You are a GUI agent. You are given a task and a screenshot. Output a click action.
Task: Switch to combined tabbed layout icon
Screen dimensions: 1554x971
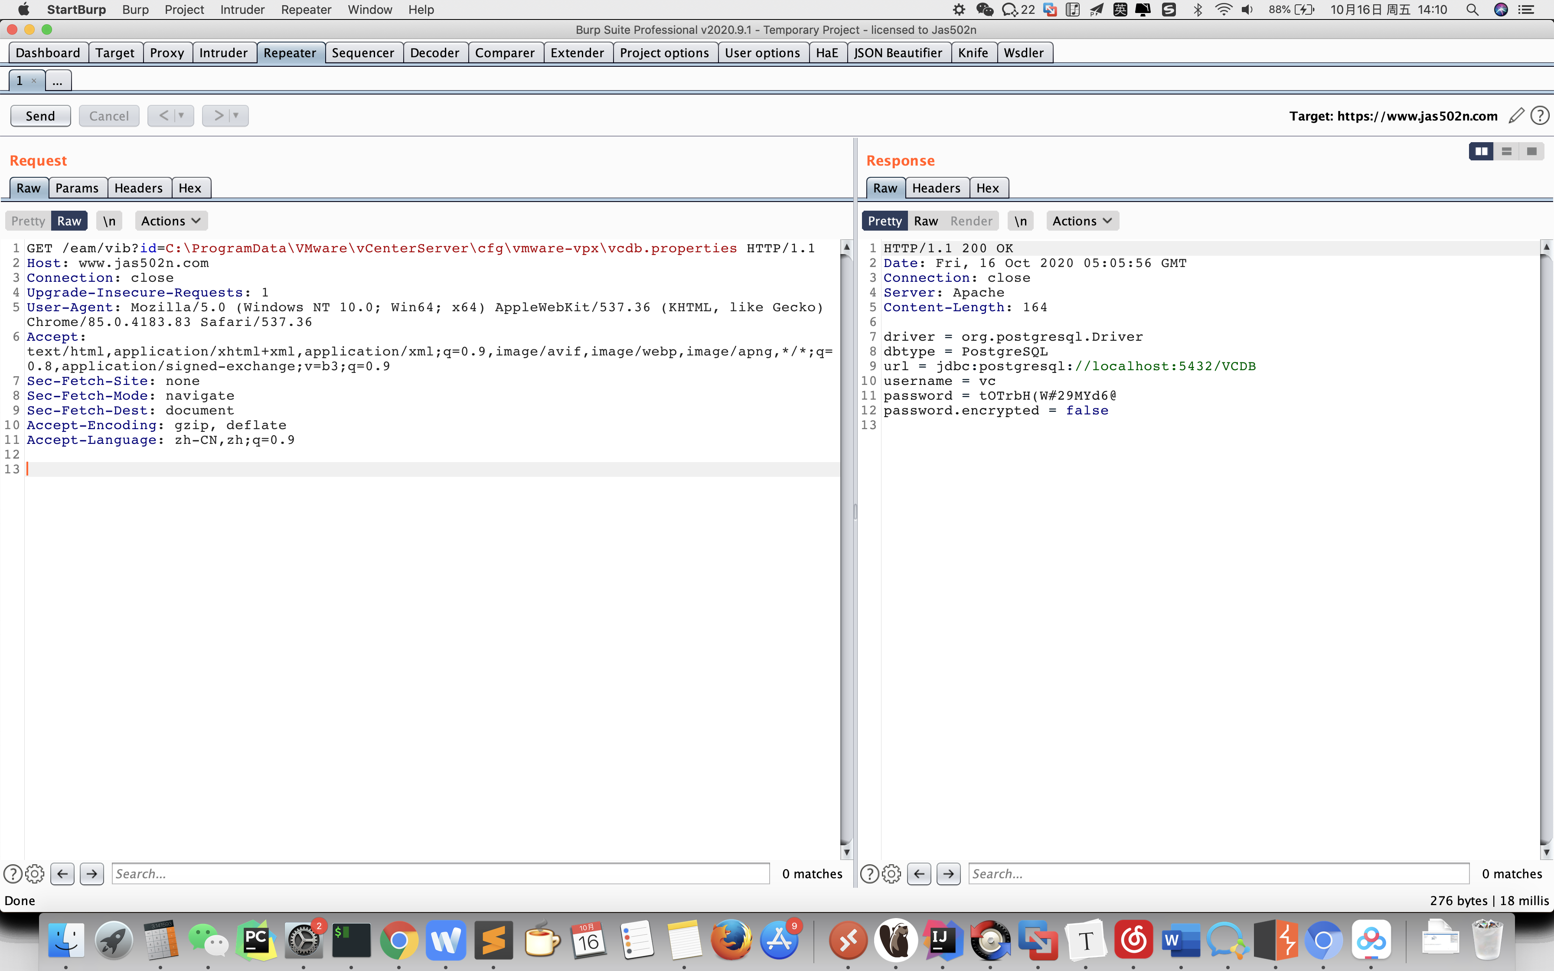tap(1531, 152)
